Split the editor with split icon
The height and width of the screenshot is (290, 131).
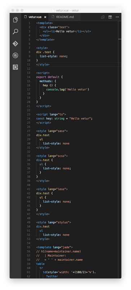click(x=110, y=17)
